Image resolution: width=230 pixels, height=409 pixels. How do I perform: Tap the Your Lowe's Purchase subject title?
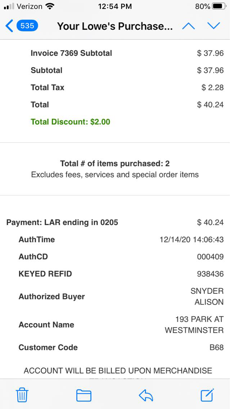click(115, 26)
